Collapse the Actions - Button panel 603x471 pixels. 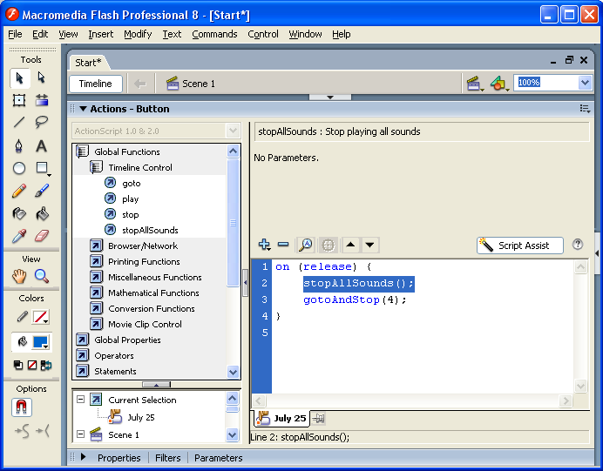tap(83, 109)
